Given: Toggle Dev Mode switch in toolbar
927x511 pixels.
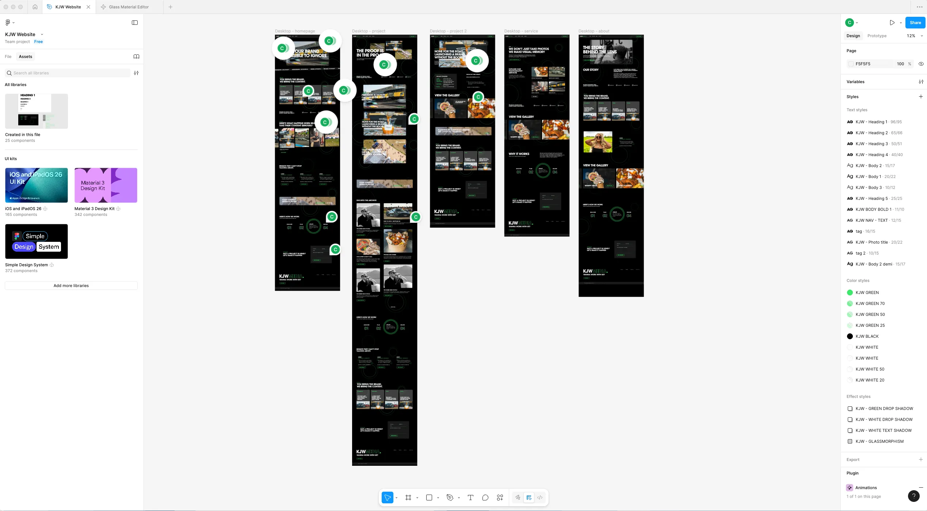Looking at the screenshot, I should tap(540, 498).
